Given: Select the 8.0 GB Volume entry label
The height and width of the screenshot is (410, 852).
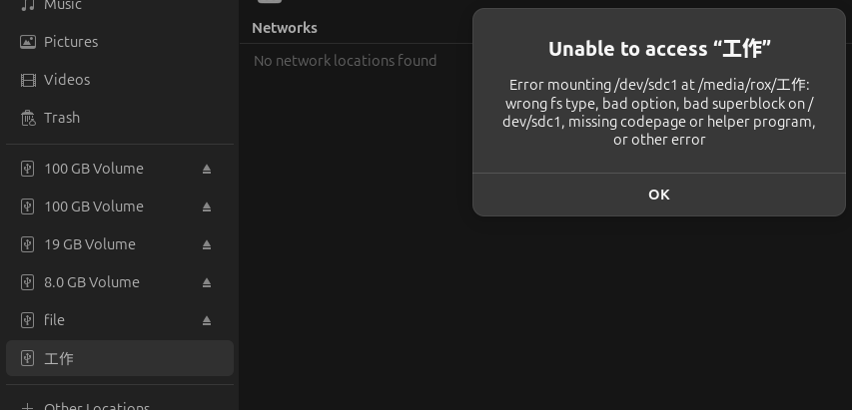Looking at the screenshot, I should 92,282.
